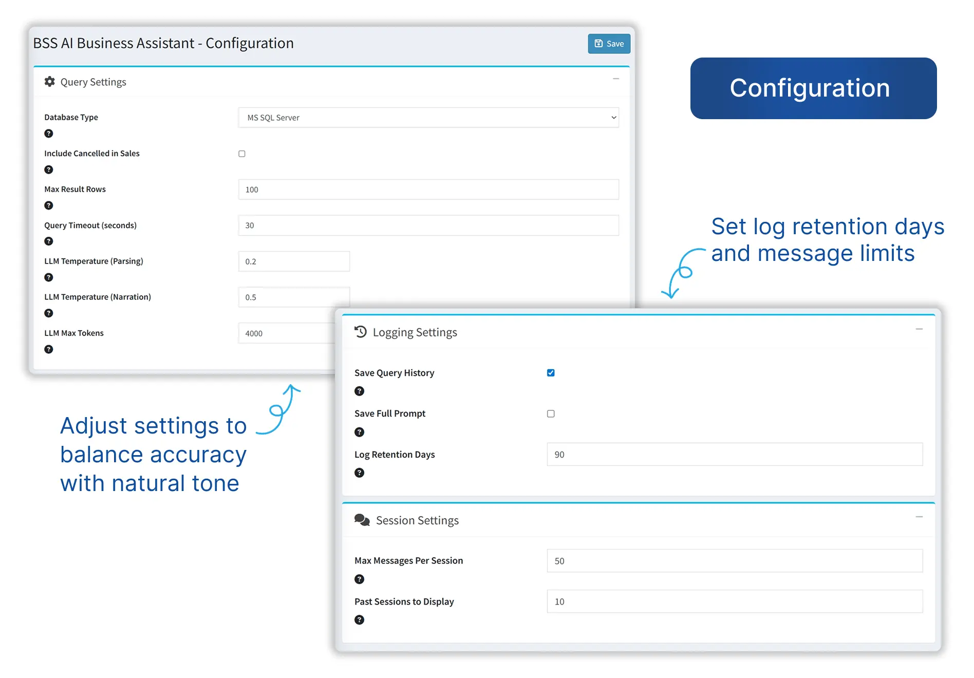This screenshot has height=678, width=974.
Task: Collapse the Session Settings panel
Action: 919,517
